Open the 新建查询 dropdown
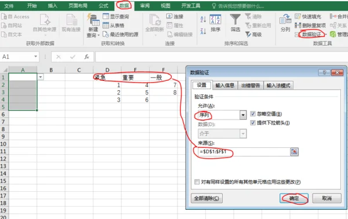This screenshot has width=348, height=219. tap(93, 25)
